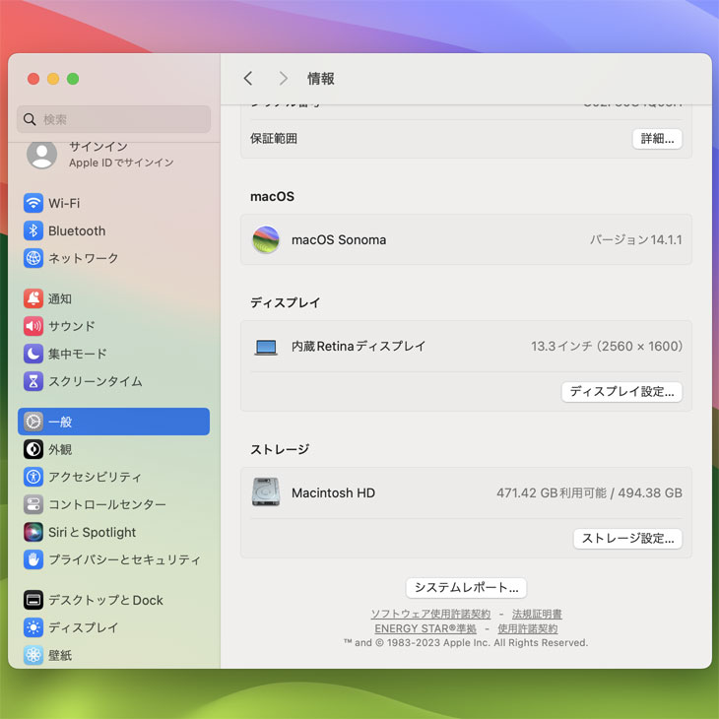The height and width of the screenshot is (719, 719).
Task: Click the サウンド speaker icon
Action: (33, 326)
